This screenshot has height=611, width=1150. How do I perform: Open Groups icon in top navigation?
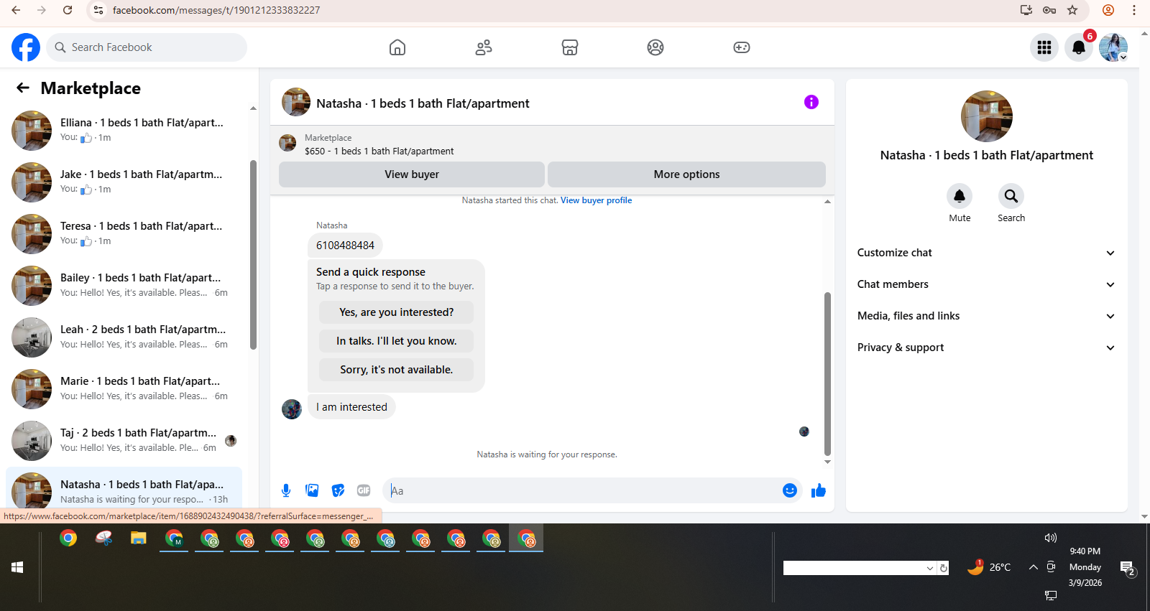655,47
